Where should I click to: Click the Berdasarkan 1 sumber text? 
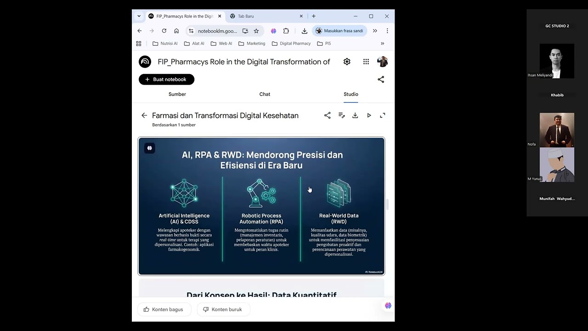pyautogui.click(x=174, y=125)
